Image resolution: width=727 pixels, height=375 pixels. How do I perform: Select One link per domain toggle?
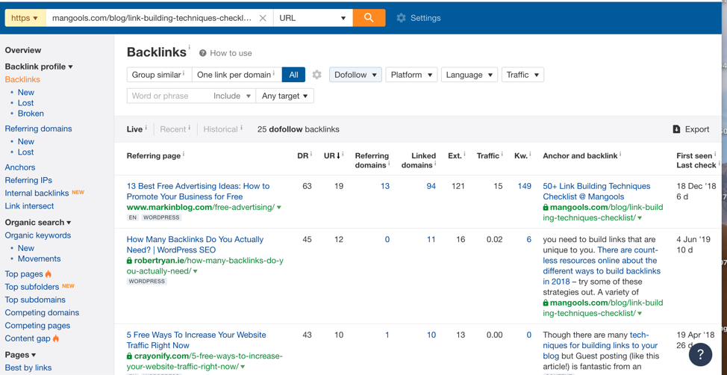[237, 75]
